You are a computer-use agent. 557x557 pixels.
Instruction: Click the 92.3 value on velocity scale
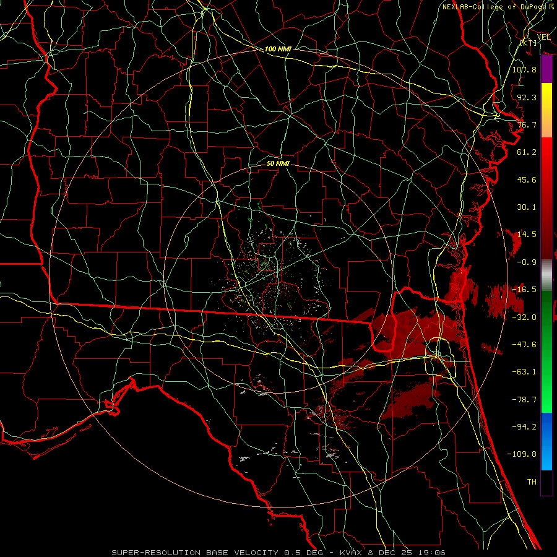[527, 97]
